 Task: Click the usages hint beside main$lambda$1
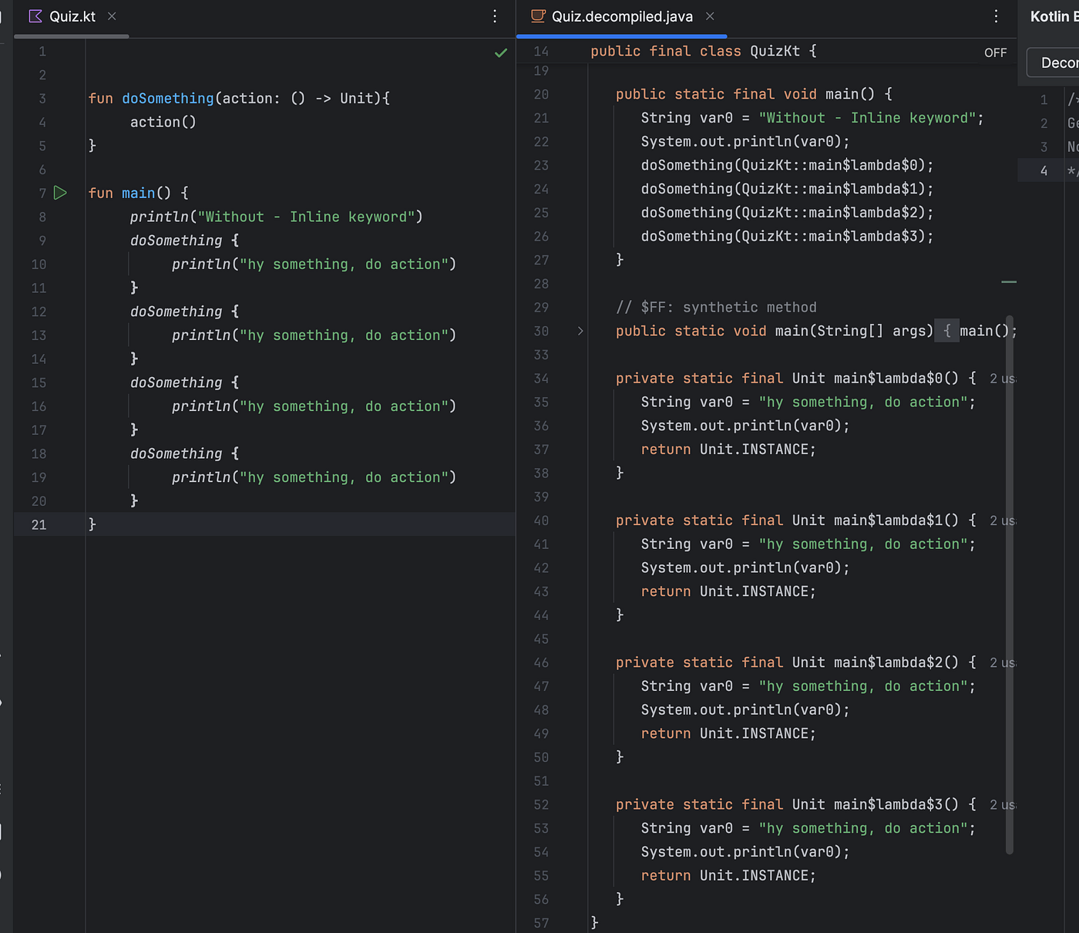click(x=1003, y=520)
